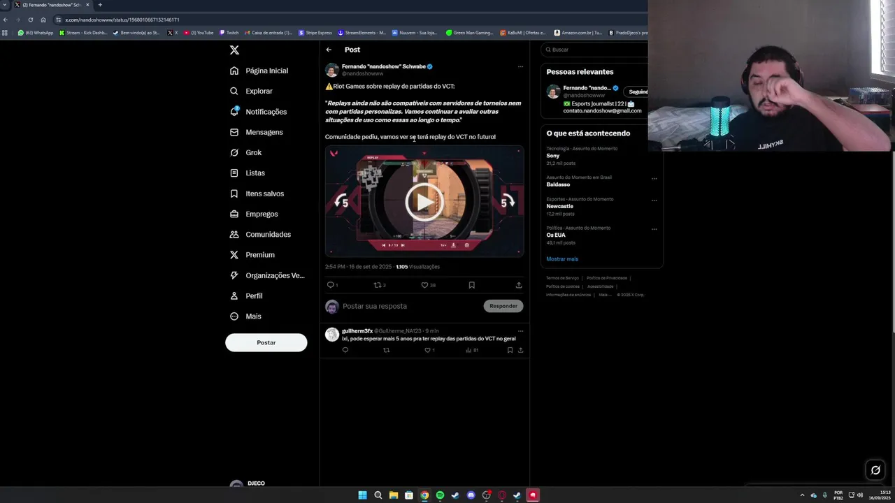The image size is (895, 503).
Task: Open Empregos briefcase icon
Action: pos(234,214)
